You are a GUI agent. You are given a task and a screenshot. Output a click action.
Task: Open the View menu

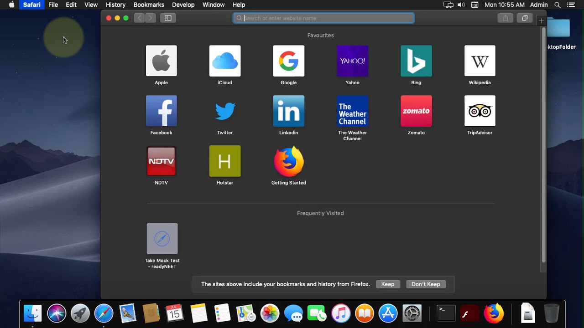point(91,5)
